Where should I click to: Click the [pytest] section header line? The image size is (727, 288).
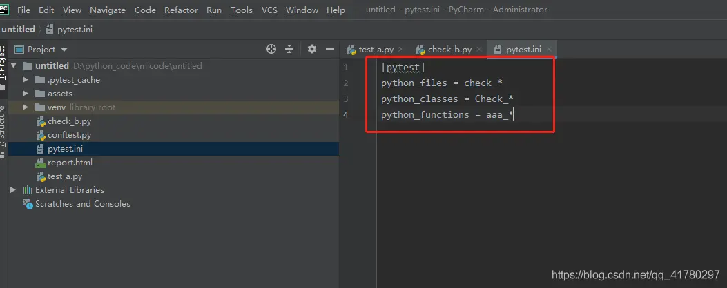point(403,68)
